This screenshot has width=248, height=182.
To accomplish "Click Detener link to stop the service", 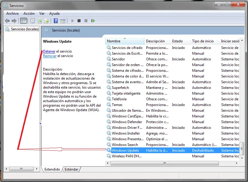I will pos(49,51).
